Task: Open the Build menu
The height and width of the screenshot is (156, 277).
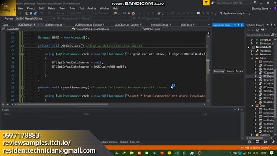Action: point(42,8)
